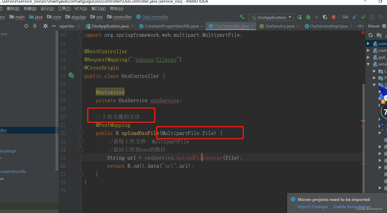Screen dimensions: 387x213
Task: Open the 重构(R) menu
Action: 13,9
